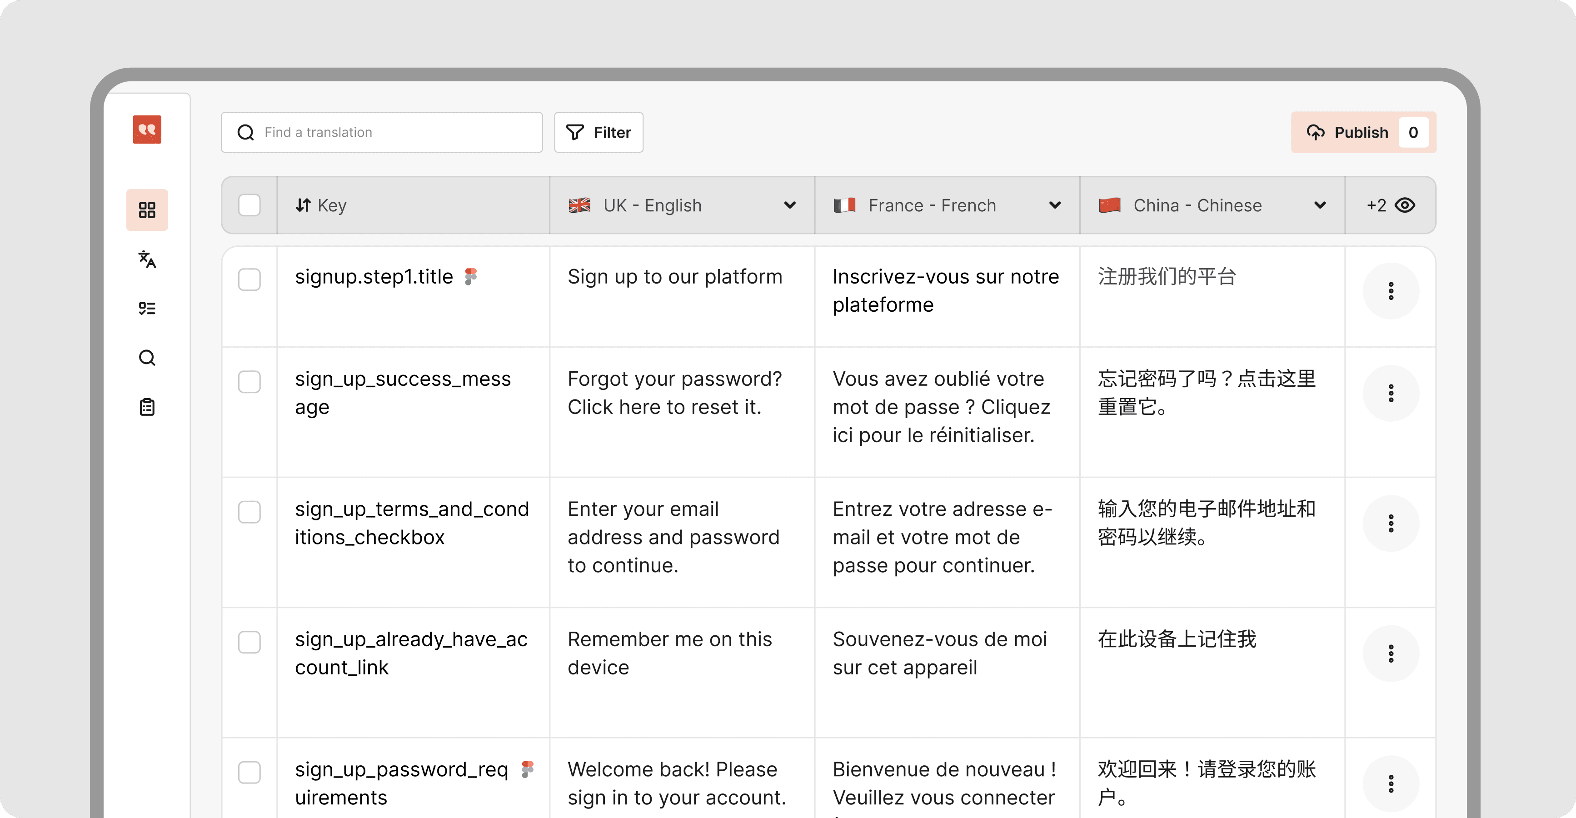Open the checklist tasks icon in sidebar

tap(147, 309)
